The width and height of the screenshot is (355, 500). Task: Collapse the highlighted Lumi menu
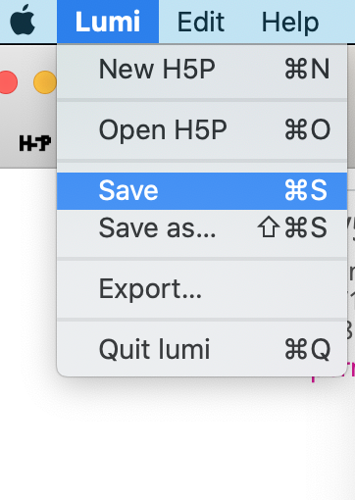click(x=108, y=22)
